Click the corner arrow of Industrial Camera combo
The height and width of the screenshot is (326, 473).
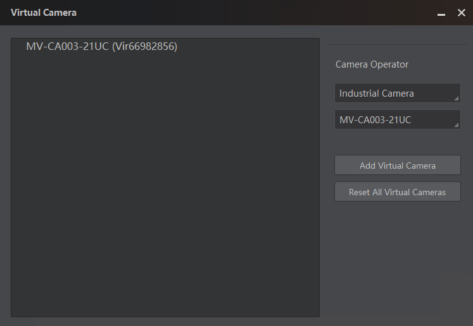pos(456,99)
